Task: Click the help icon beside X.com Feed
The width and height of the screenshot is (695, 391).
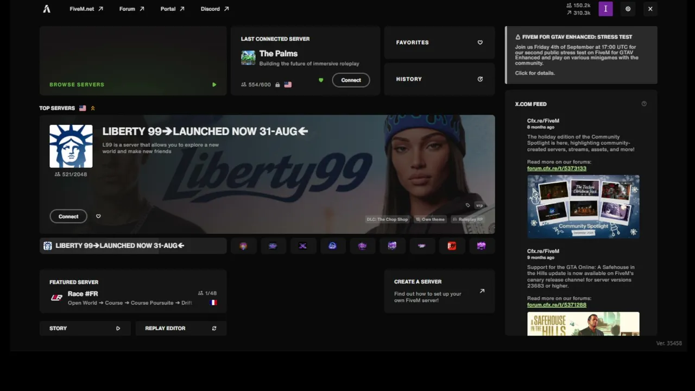Action: point(644,104)
